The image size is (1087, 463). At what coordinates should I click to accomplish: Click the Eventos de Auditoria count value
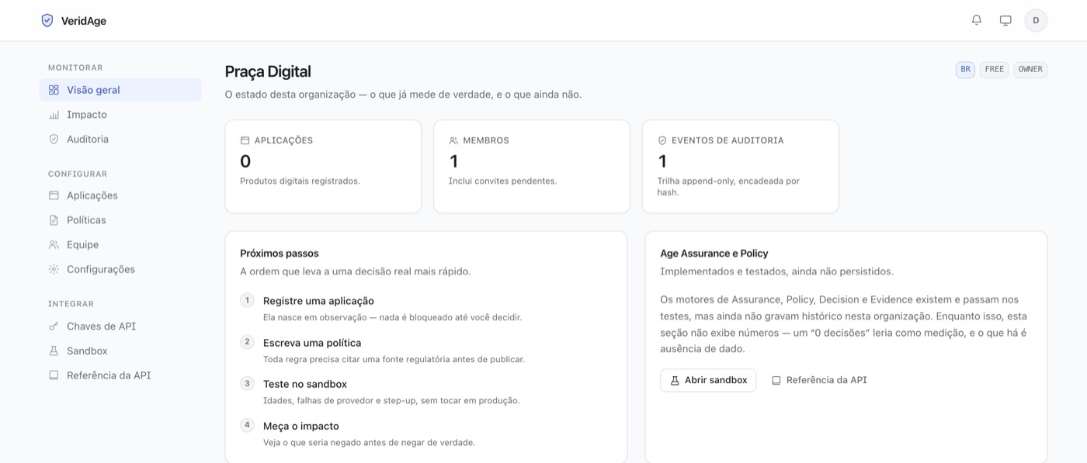pyautogui.click(x=662, y=161)
